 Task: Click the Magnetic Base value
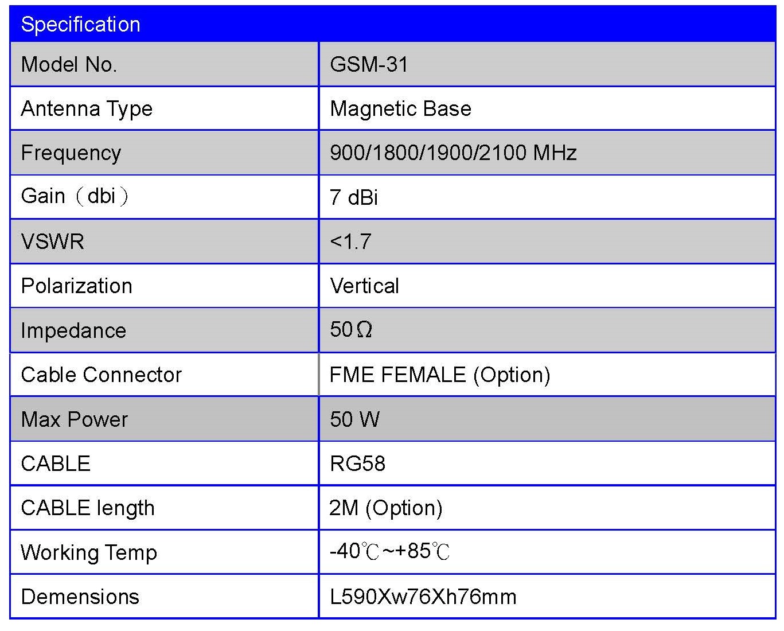400,108
